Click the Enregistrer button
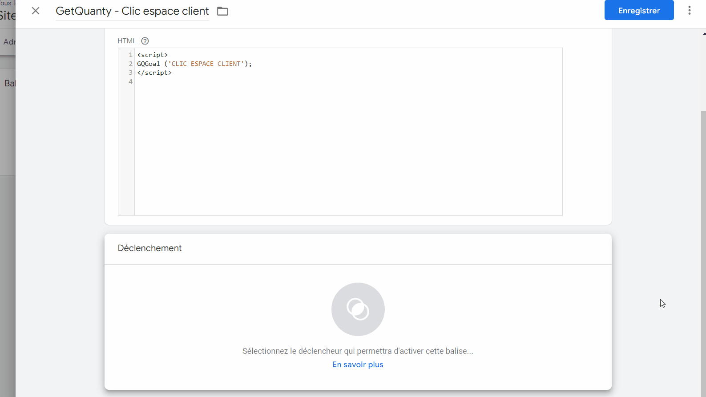The image size is (706, 397). click(x=639, y=10)
